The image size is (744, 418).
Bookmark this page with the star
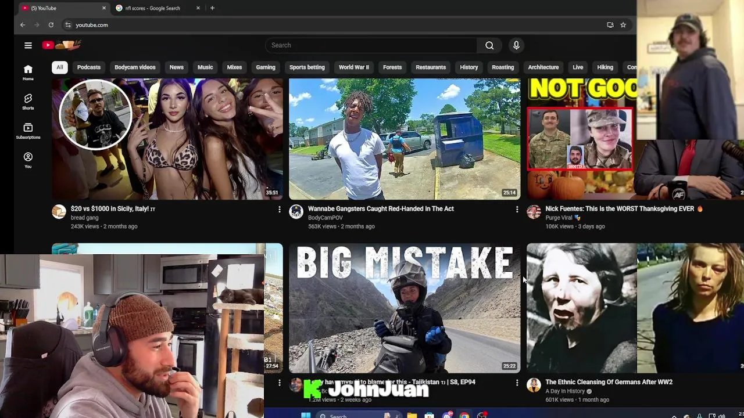click(623, 25)
